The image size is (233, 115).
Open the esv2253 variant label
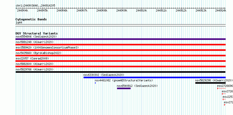[228, 97]
